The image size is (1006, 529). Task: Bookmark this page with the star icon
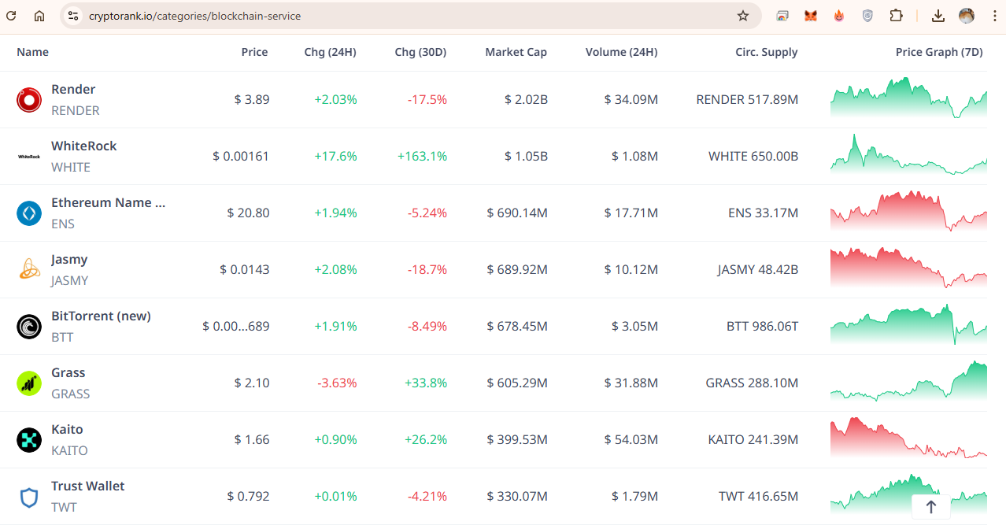742,16
